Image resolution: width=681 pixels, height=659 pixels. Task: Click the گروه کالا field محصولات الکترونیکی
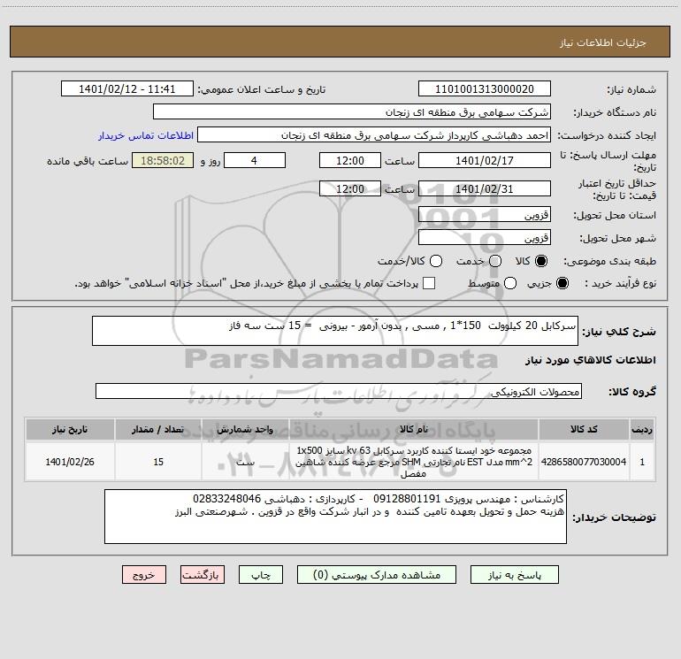point(339,391)
